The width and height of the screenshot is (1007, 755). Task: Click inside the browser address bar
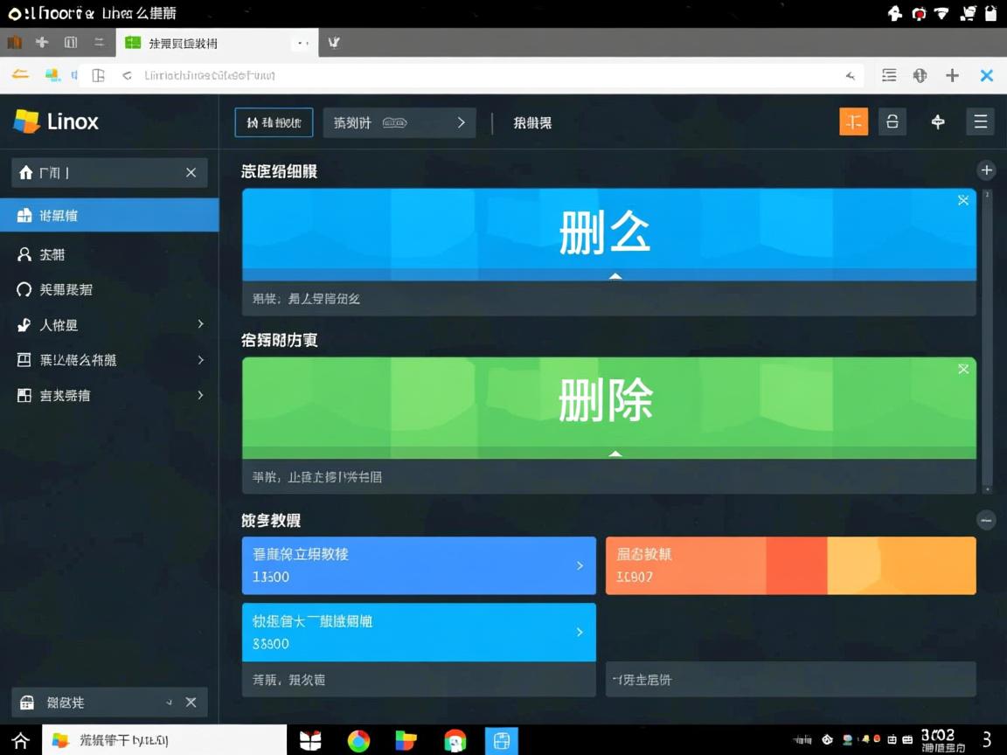point(437,75)
